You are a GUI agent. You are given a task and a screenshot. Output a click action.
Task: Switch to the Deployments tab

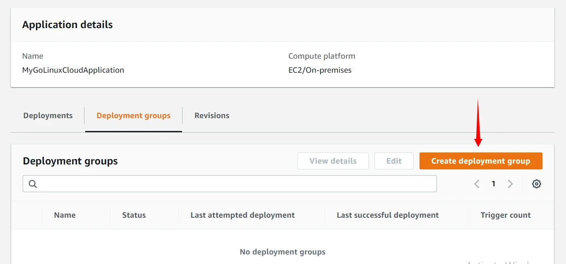point(48,116)
